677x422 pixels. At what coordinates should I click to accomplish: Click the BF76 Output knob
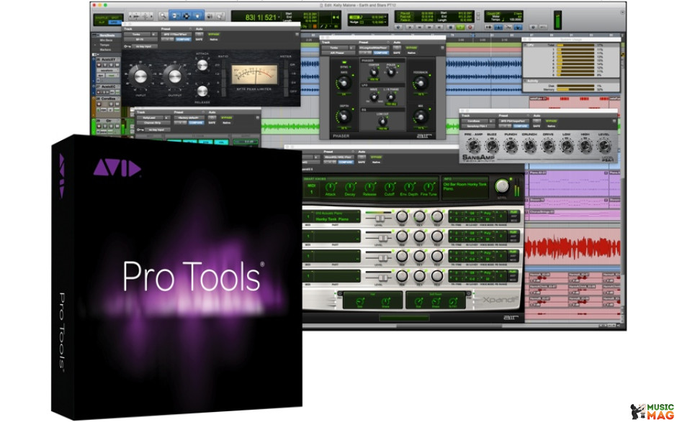pyautogui.click(x=174, y=76)
